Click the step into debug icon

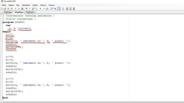click(55, 9)
